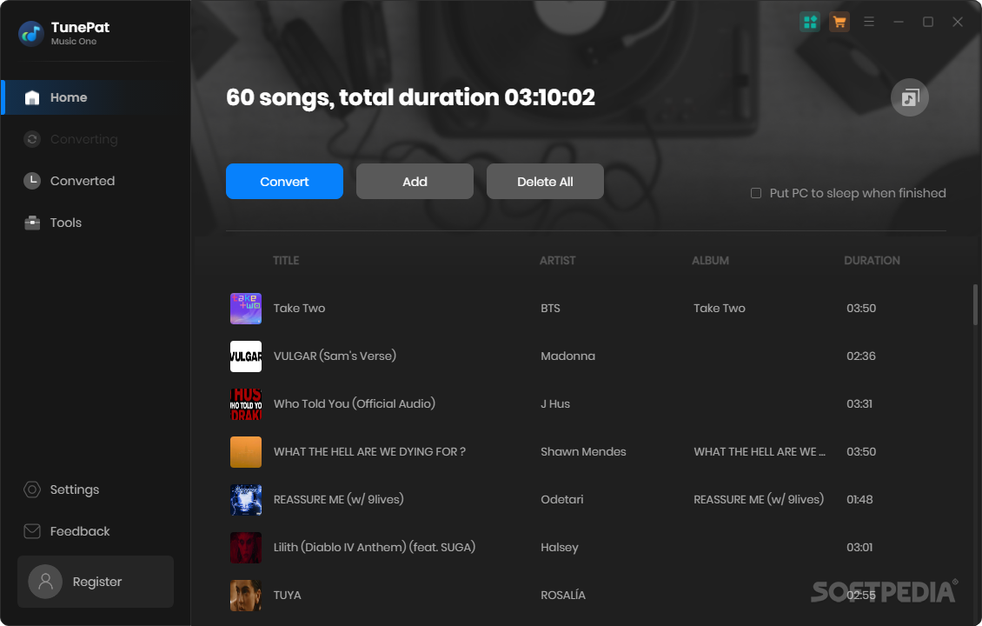Click artist name Halsey
This screenshot has width=982, height=626.
pyautogui.click(x=560, y=548)
